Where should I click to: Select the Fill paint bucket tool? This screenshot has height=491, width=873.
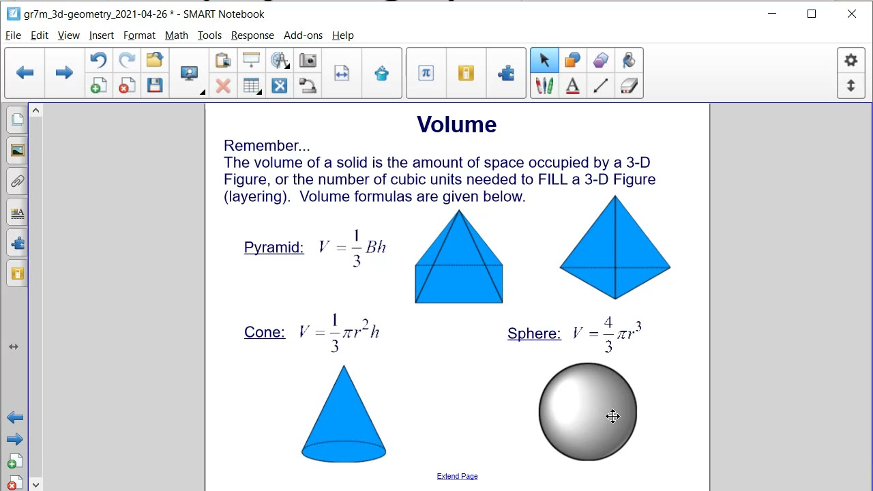pyautogui.click(x=629, y=60)
